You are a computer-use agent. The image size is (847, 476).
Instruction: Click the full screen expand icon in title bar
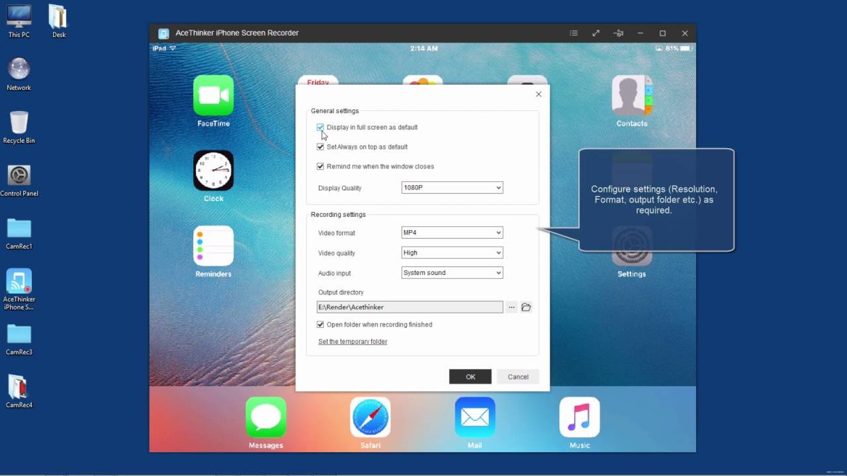point(596,33)
